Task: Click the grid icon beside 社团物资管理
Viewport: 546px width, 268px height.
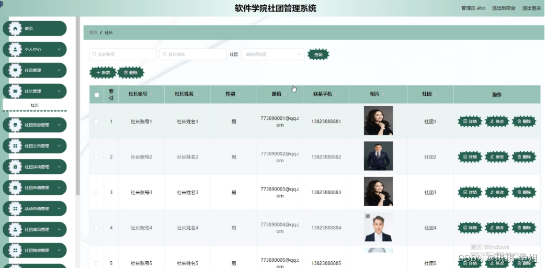Action: pos(15,250)
